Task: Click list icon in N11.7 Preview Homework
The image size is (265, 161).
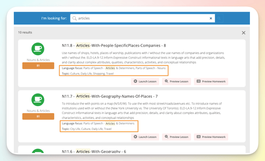Action: pos(199,136)
